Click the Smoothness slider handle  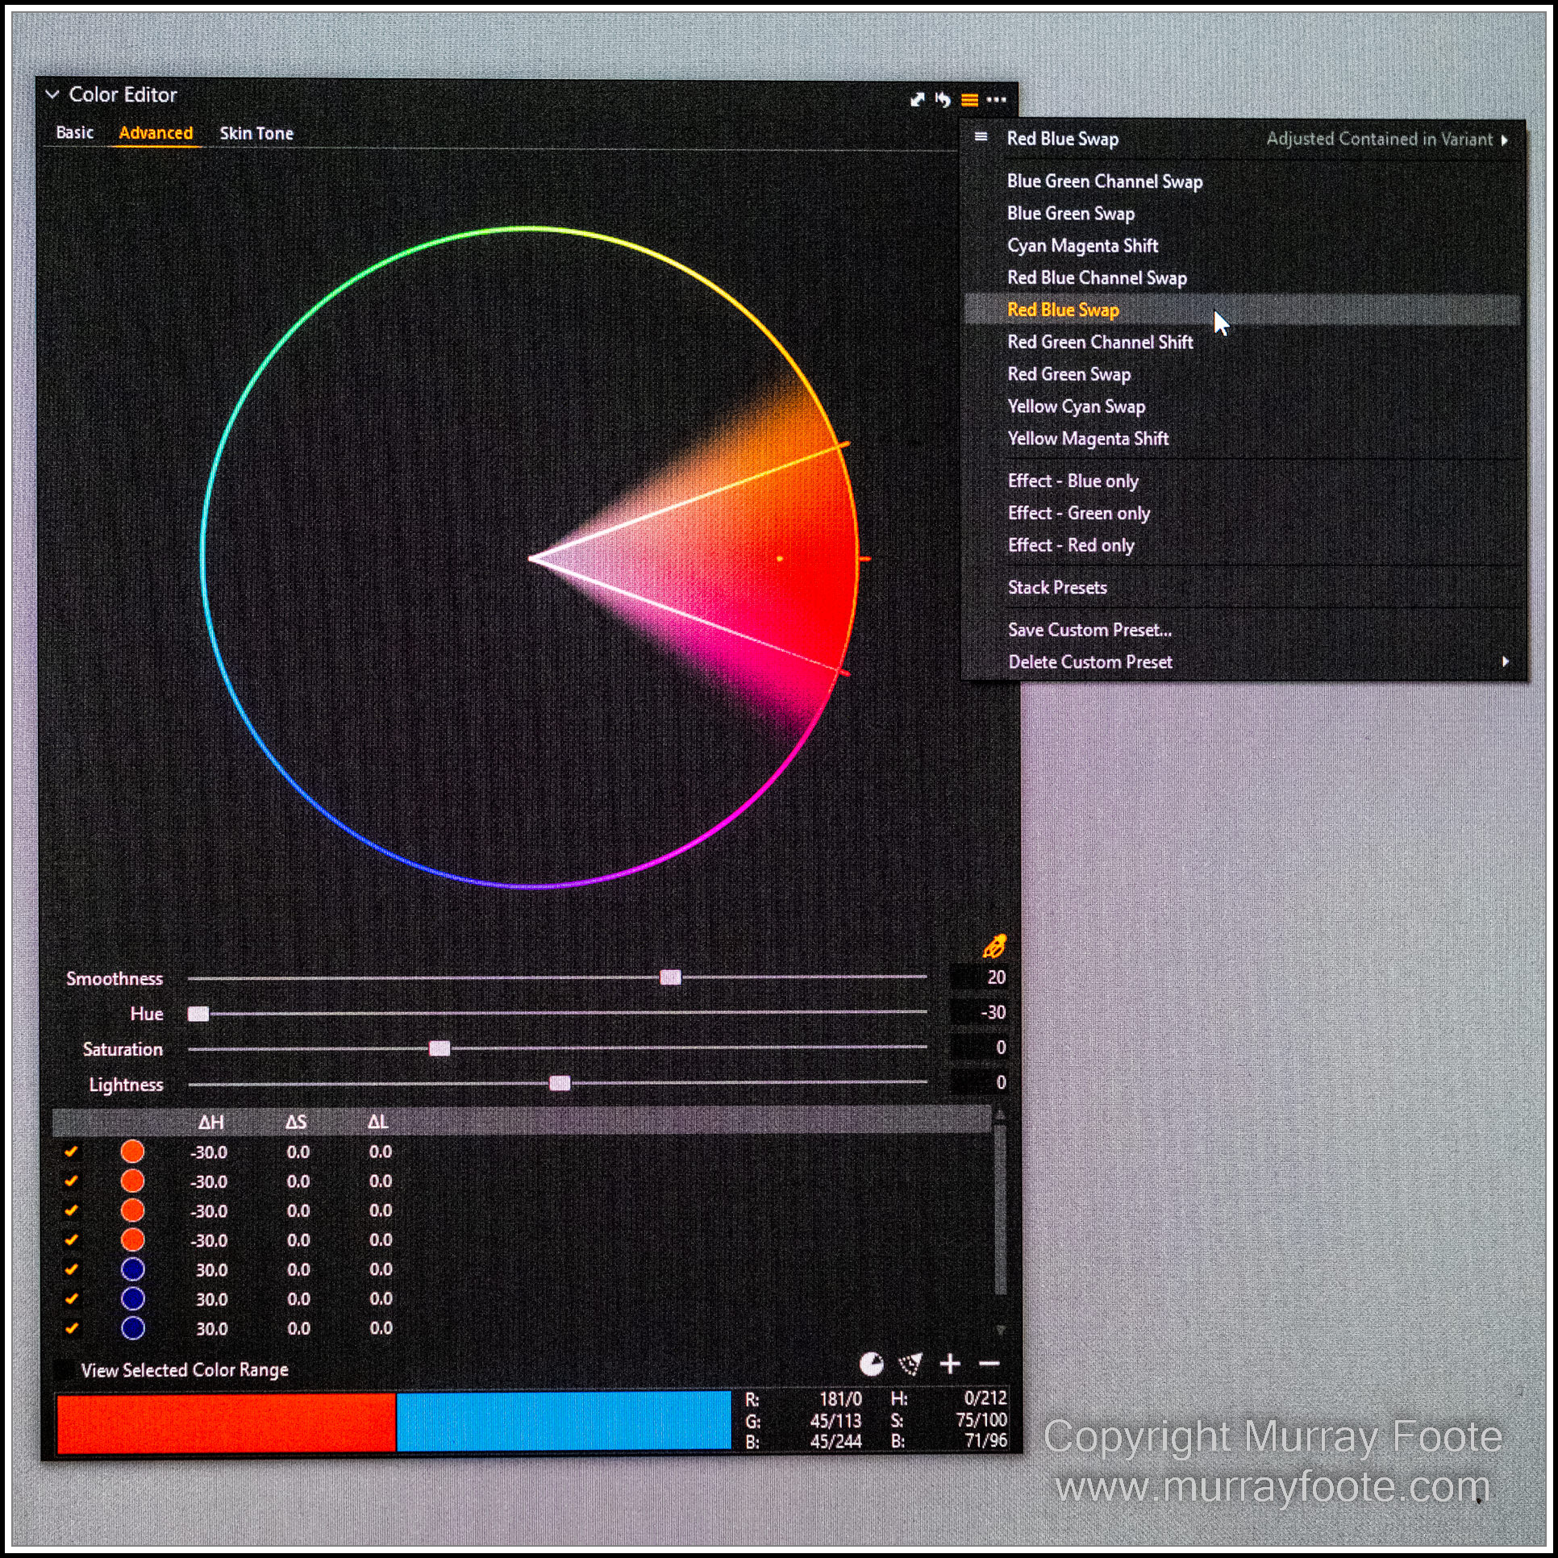[670, 977]
